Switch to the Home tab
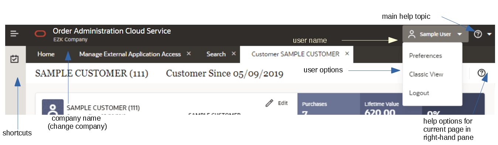This screenshot has height=145, width=498. coord(46,54)
